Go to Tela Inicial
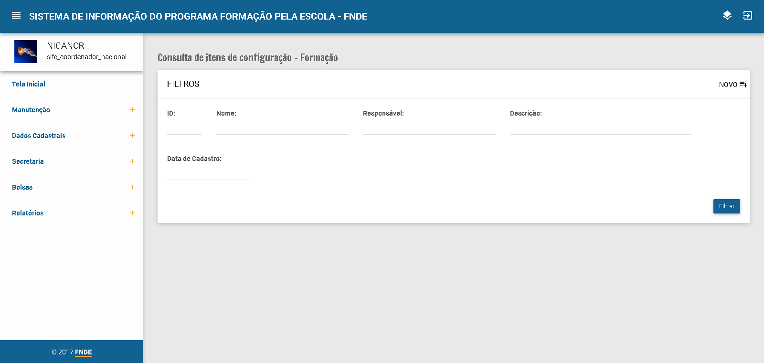This screenshot has width=764, height=363. coord(29,84)
